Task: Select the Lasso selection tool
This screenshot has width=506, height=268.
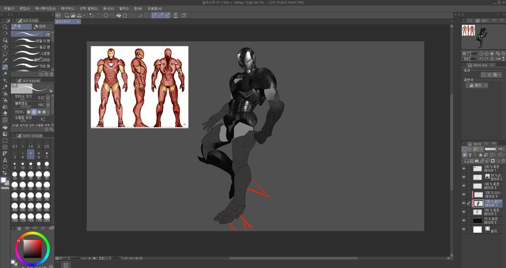Action: click(x=5, y=54)
